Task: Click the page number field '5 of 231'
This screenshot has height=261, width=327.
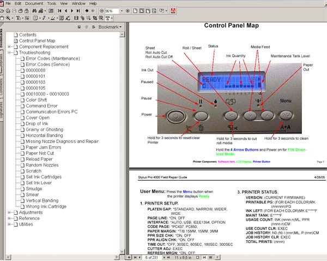Action: pyautogui.click(x=152, y=258)
